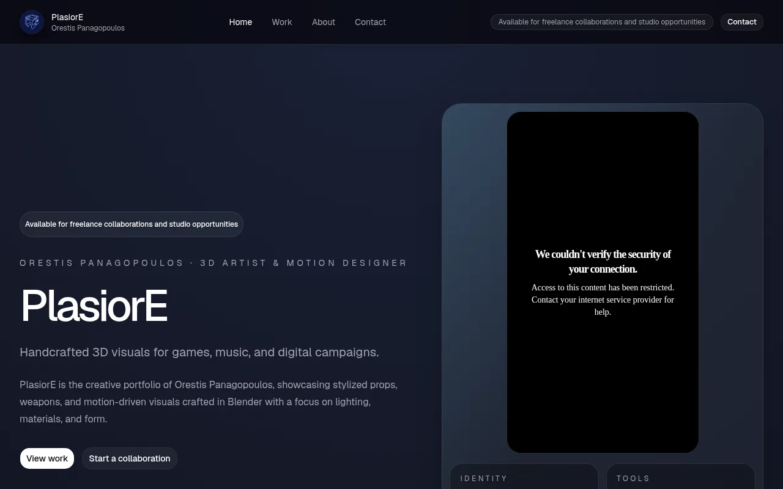Select the Contact link in the navigation menu
The image size is (783, 489).
(x=370, y=22)
